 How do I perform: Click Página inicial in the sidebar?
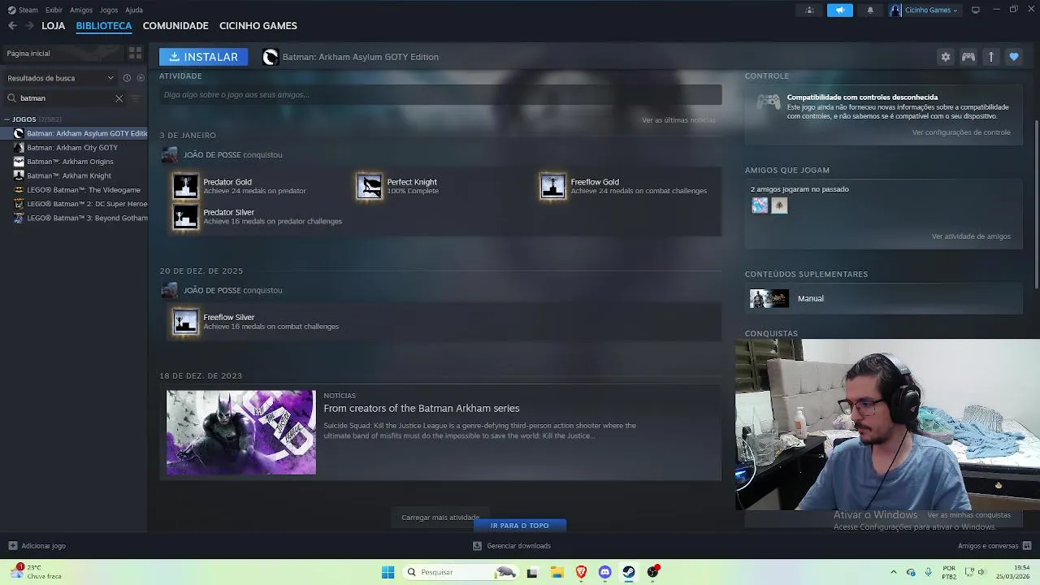pyautogui.click(x=63, y=53)
